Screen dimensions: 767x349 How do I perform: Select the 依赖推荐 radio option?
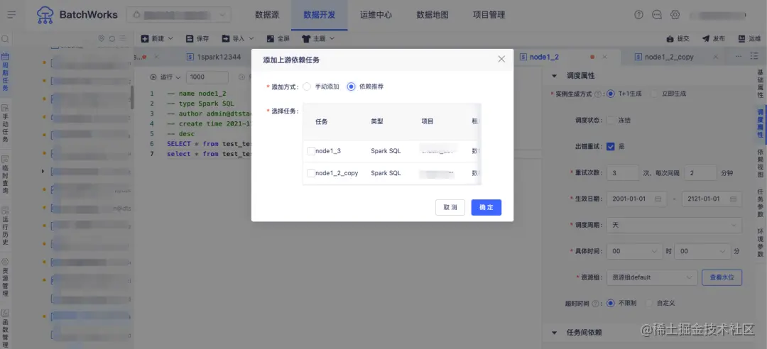tap(351, 87)
